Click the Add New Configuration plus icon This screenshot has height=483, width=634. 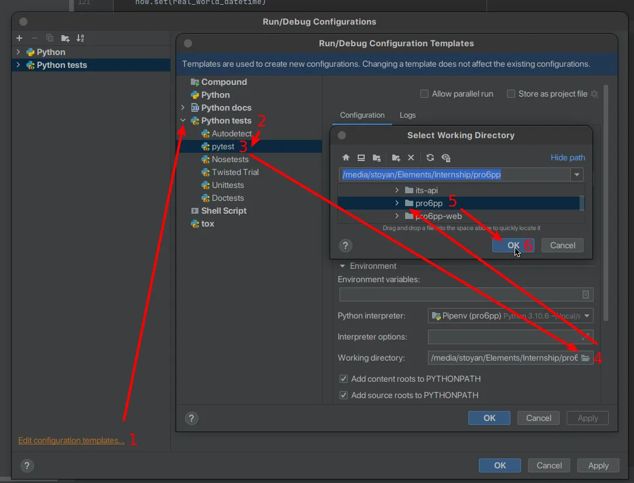coord(19,38)
